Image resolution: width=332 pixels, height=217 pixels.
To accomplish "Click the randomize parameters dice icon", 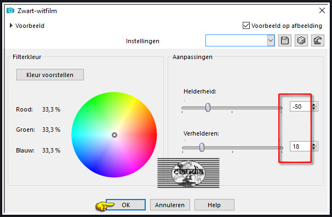I will [301, 40].
